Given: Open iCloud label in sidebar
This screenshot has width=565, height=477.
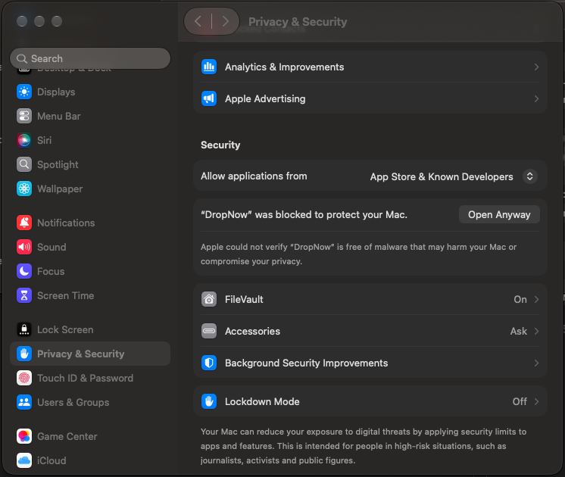Looking at the screenshot, I should click(52, 460).
